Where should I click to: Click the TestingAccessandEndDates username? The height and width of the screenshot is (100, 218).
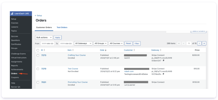pyautogui.click(x=136, y=74)
